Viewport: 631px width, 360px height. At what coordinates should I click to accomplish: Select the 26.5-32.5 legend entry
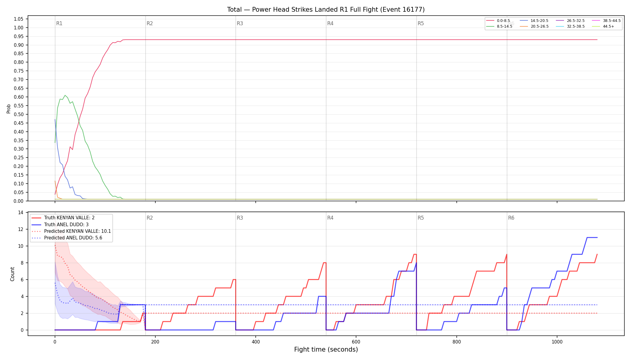click(x=570, y=21)
